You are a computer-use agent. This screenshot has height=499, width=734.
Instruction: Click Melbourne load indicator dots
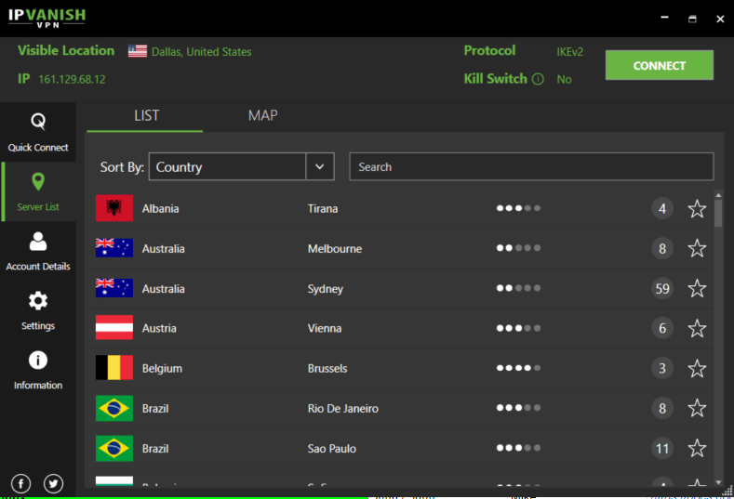click(518, 248)
